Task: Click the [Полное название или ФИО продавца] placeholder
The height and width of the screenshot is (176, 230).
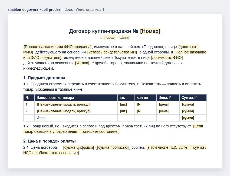Action: [x=57, y=47]
